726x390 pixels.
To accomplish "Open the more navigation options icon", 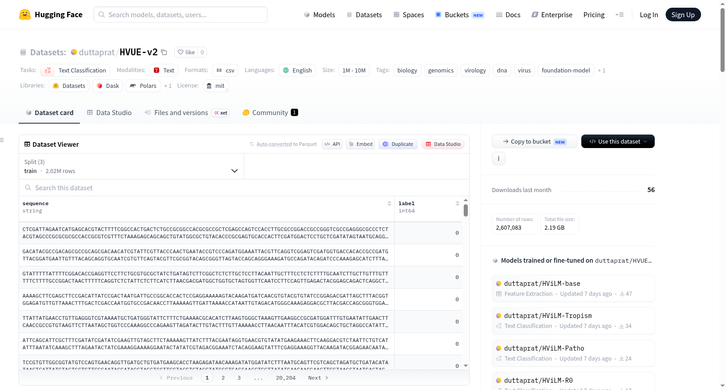I will coord(619,14).
